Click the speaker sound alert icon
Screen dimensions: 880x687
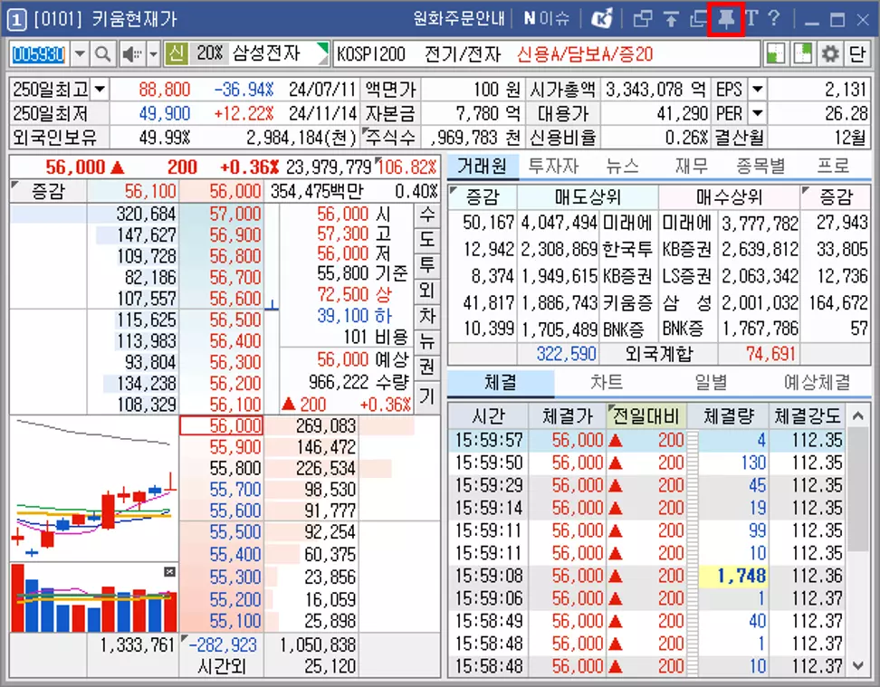pyautogui.click(x=132, y=54)
